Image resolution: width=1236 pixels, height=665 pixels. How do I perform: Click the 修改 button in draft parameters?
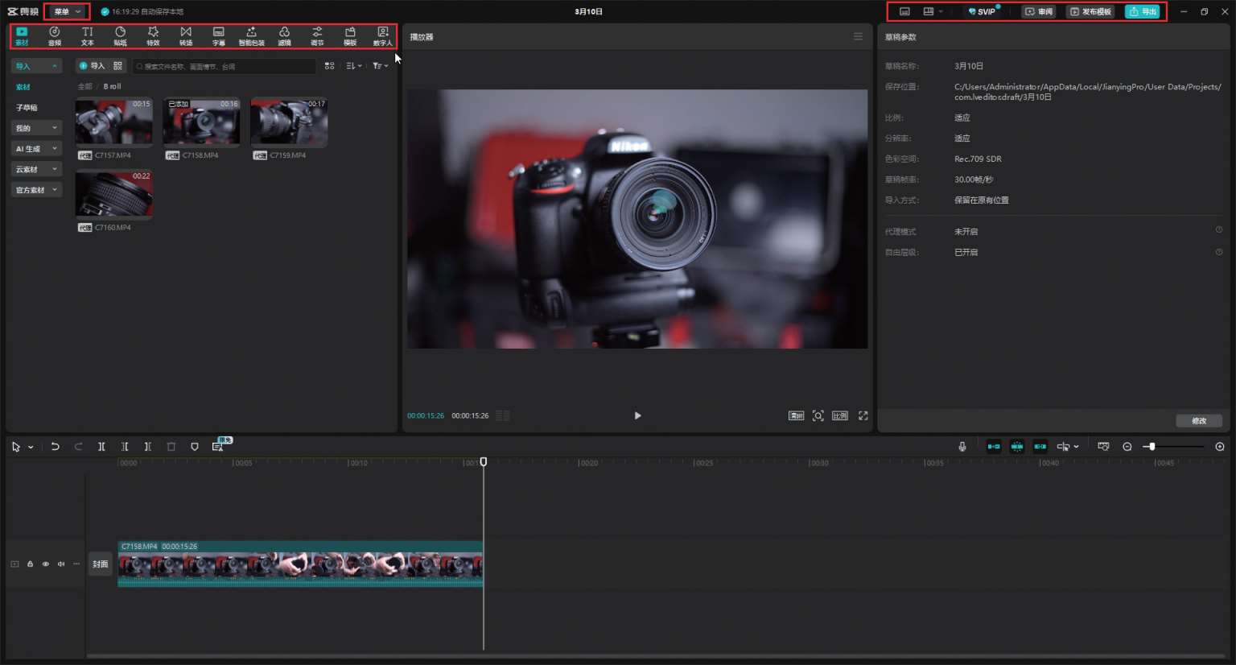click(1198, 421)
